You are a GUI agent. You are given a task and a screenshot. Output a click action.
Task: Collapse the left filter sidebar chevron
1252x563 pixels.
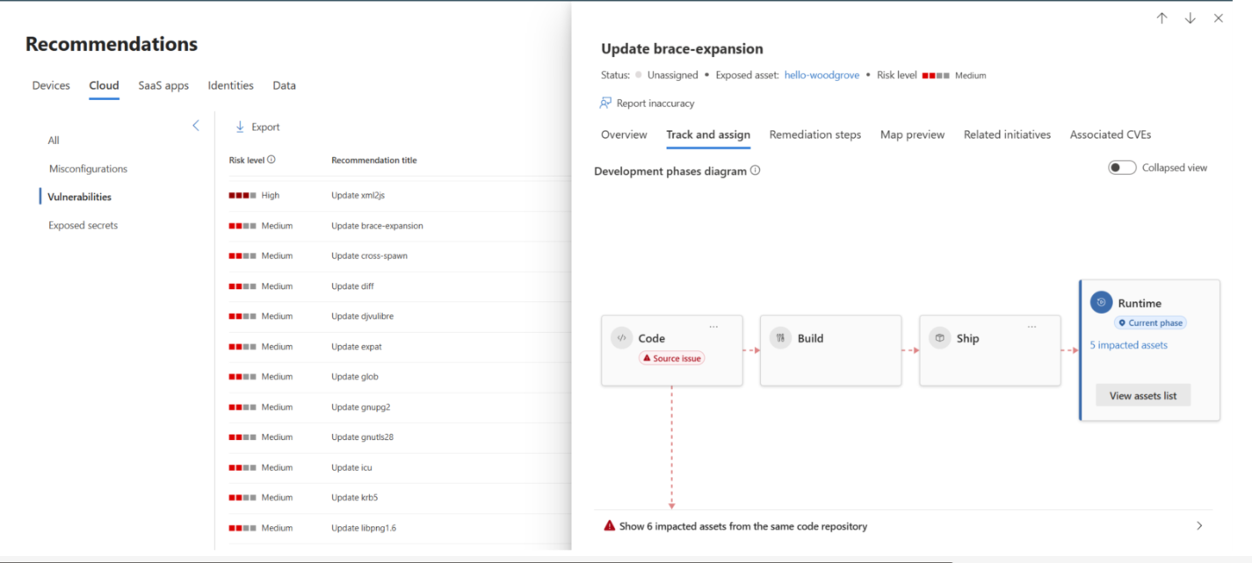[x=196, y=126]
